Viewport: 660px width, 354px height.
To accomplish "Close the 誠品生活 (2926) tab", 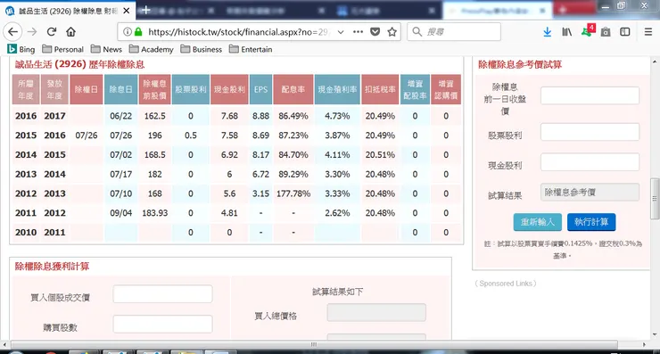I will coord(127,11).
